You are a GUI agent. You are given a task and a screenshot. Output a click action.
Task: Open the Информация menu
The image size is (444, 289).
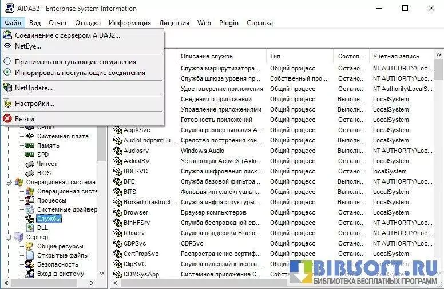coord(130,23)
